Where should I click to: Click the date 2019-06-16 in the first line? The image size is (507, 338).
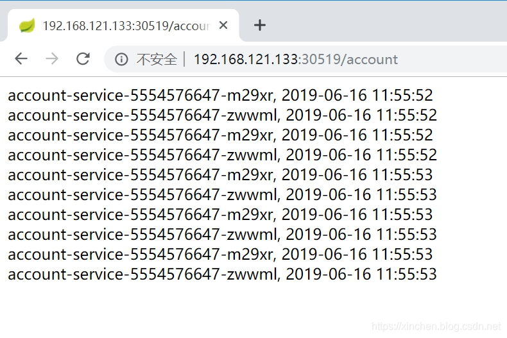324,96
